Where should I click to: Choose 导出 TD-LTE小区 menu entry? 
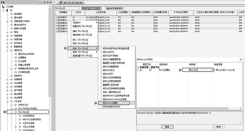click(x=83, y=43)
